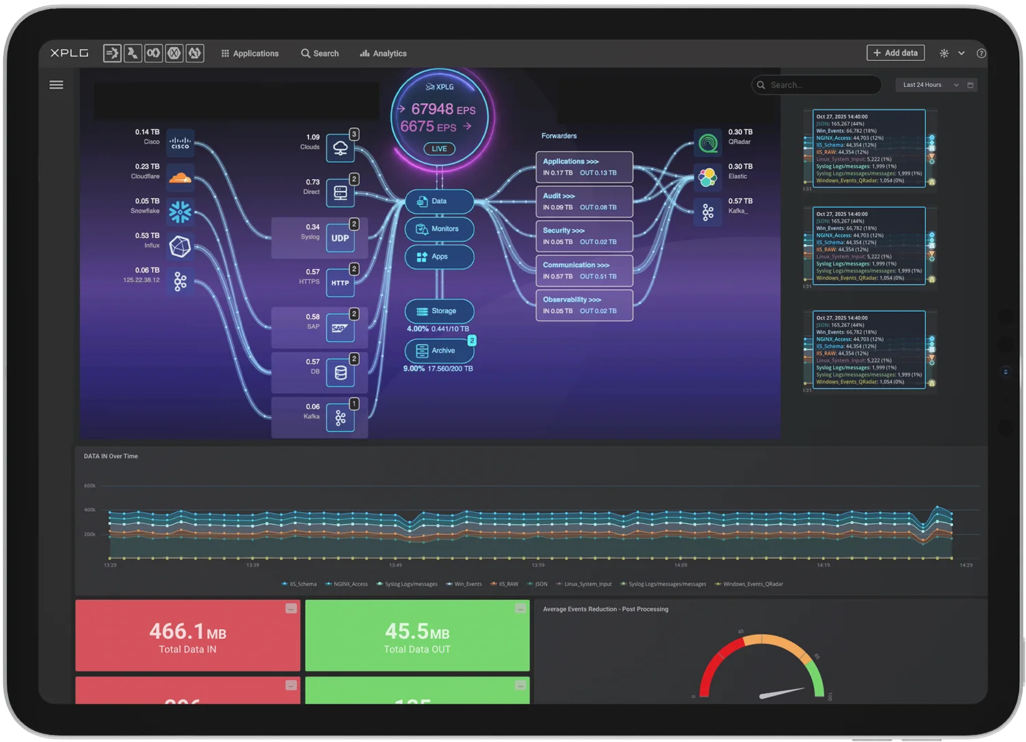Screen dimensions: 1026x742
Task: Select the Elastic destination icon
Action: tap(708, 178)
